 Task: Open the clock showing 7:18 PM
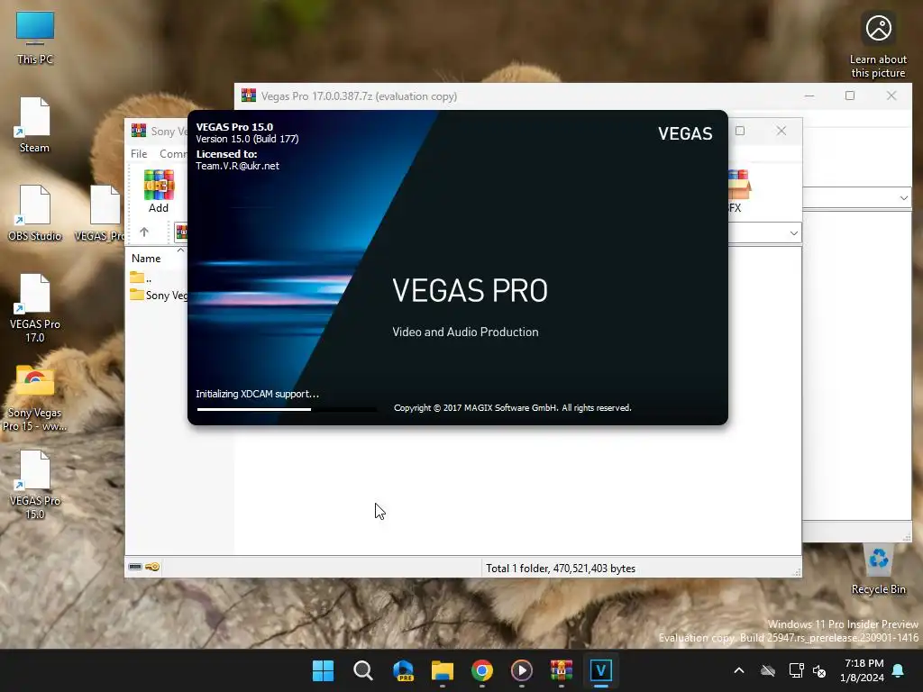(x=861, y=670)
